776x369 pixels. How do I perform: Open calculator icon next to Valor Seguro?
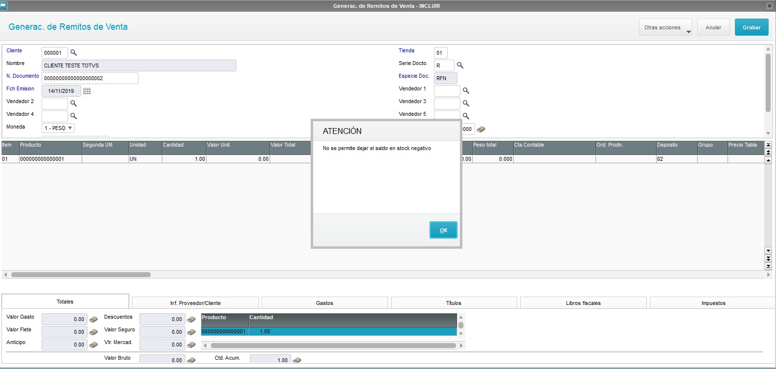191,332
